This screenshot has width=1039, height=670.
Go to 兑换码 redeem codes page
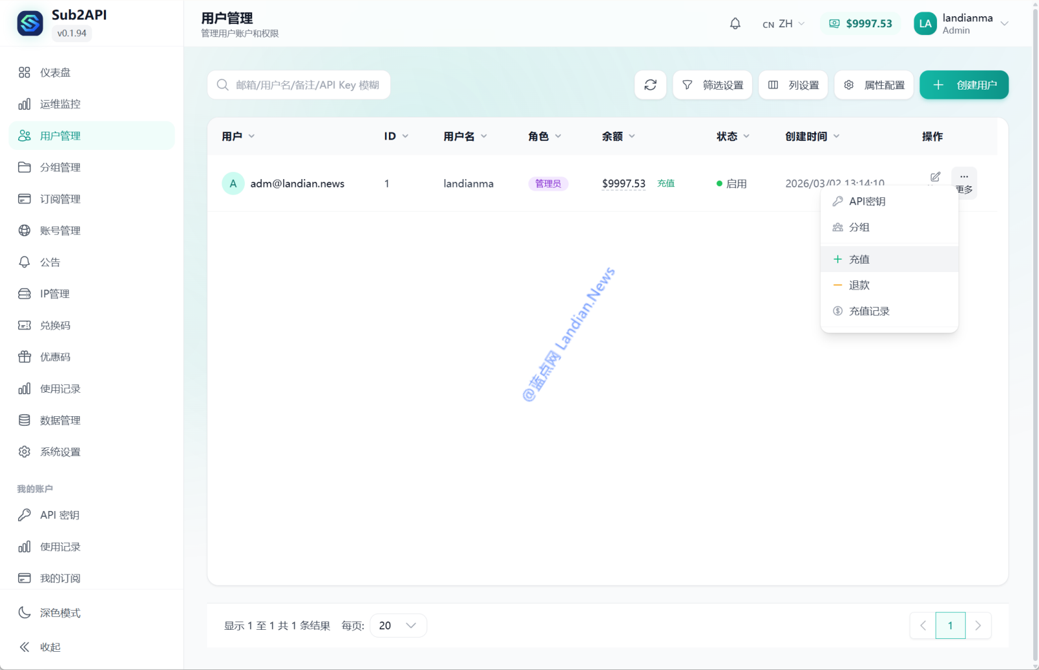pos(55,325)
